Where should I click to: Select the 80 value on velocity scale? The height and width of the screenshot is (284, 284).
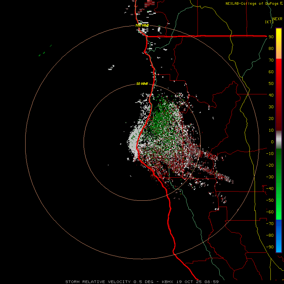point(271,48)
